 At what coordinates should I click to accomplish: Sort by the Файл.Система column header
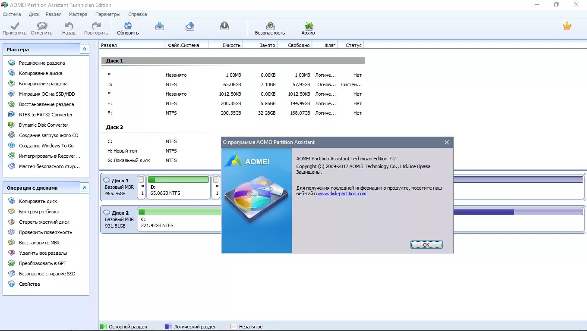[x=186, y=45]
